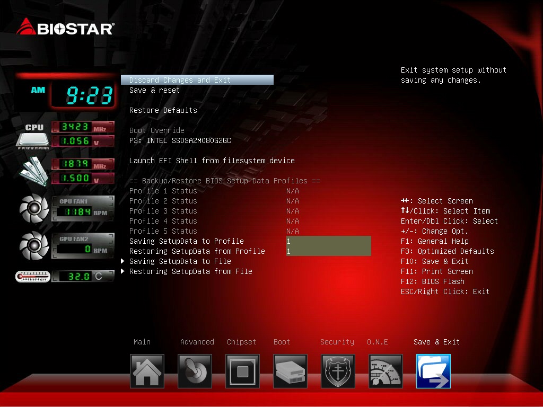Choose Save & reset
The width and height of the screenshot is (543, 407).
pos(154,90)
